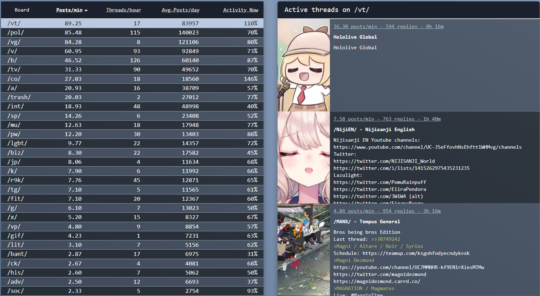
Task: Click the magnidezmond.carrd.co URL text
Action: [377, 281]
